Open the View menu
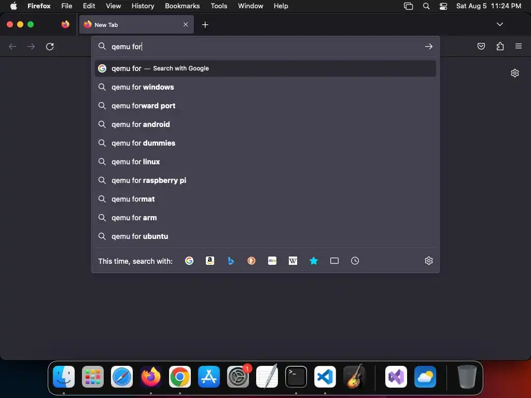 [113, 6]
